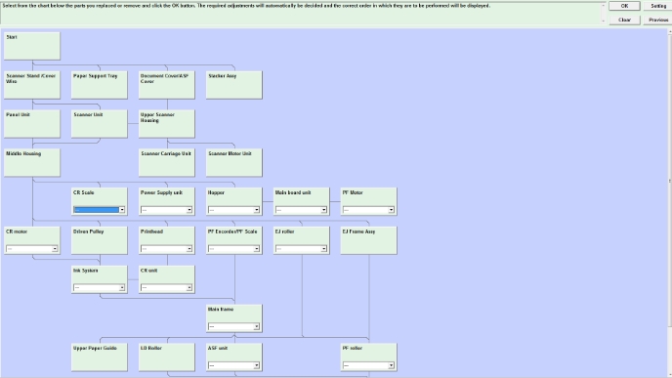The height and width of the screenshot is (378, 672).
Task: Expand the Power Supply unit dropdown
Action: click(x=166, y=210)
